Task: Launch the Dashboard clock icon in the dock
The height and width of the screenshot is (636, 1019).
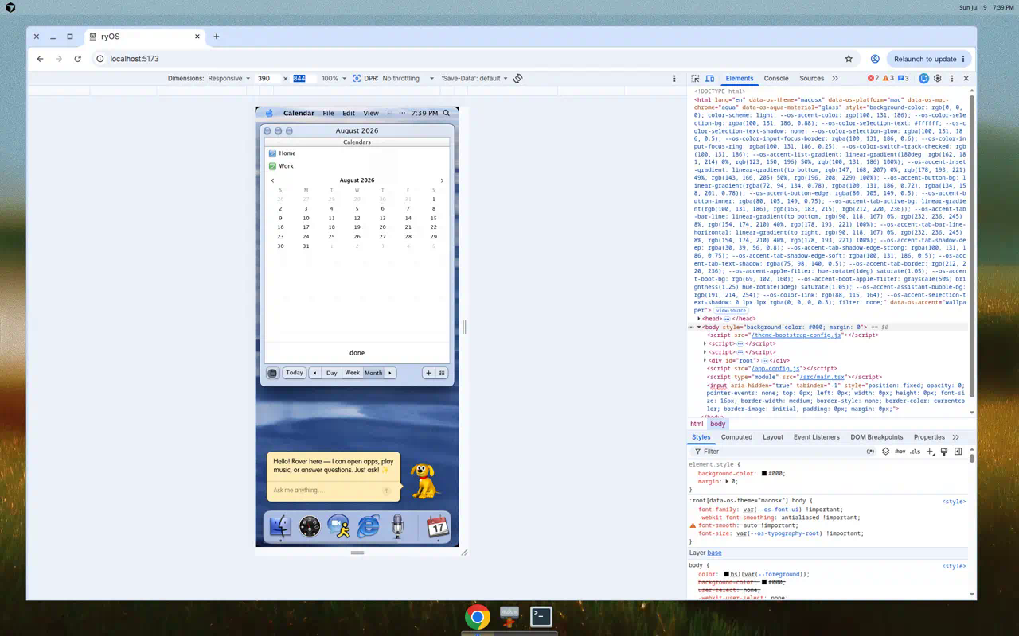Action: click(310, 526)
